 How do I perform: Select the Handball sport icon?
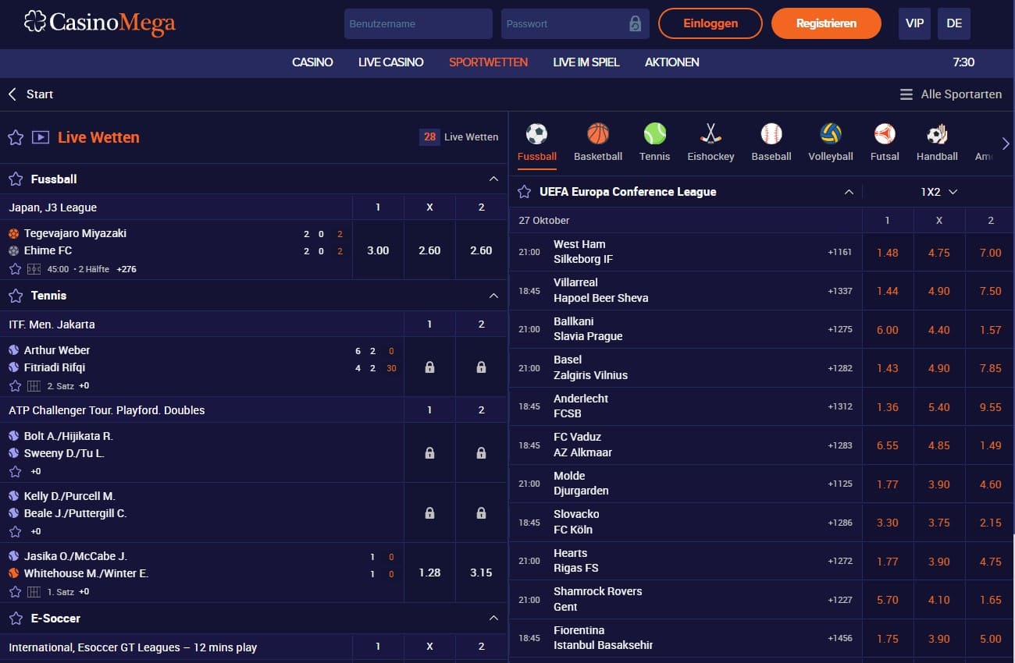[937, 134]
